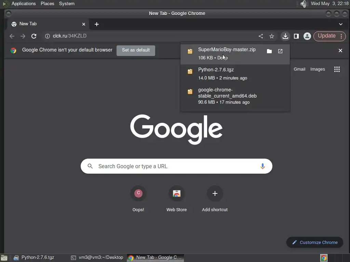Click the forward navigation arrow
The image size is (350, 262).
pyautogui.click(x=23, y=36)
